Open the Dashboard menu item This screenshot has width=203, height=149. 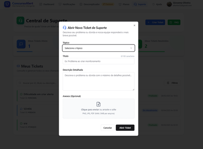(47, 4)
